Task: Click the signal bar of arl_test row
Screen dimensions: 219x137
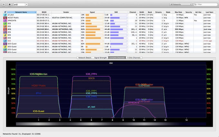Action: coord(94,15)
